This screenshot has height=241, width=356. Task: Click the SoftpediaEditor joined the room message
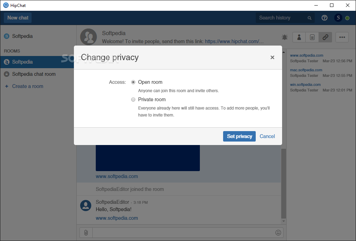point(130,189)
